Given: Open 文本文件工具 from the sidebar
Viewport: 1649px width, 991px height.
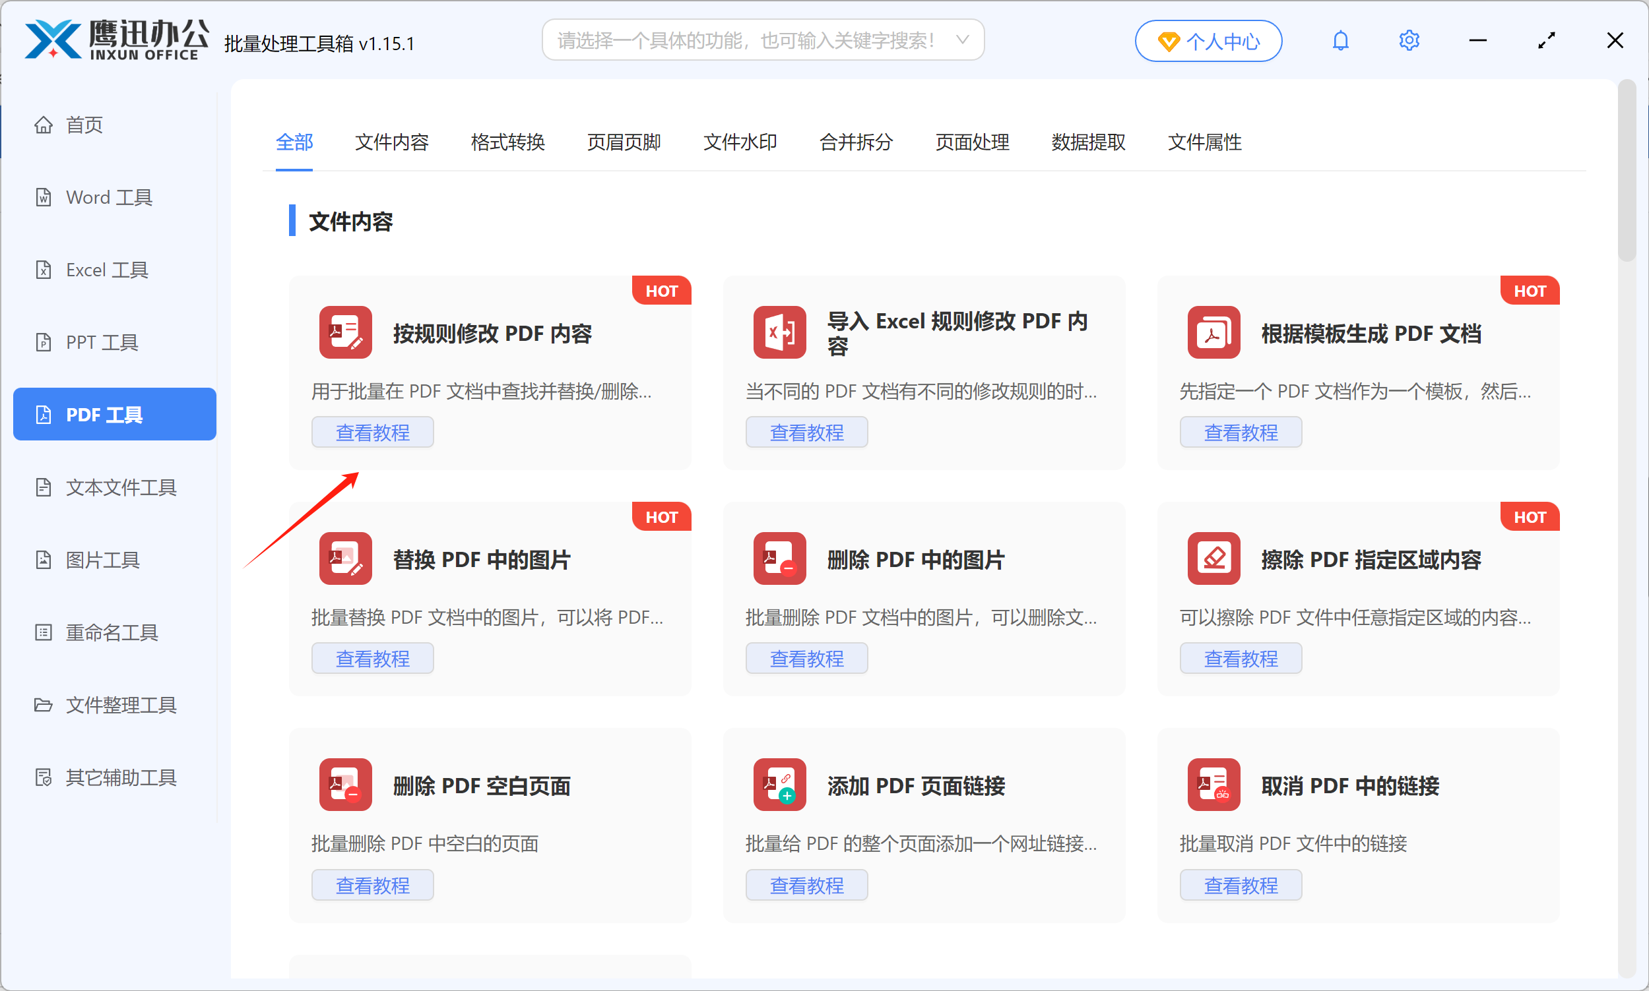Looking at the screenshot, I should click(115, 487).
